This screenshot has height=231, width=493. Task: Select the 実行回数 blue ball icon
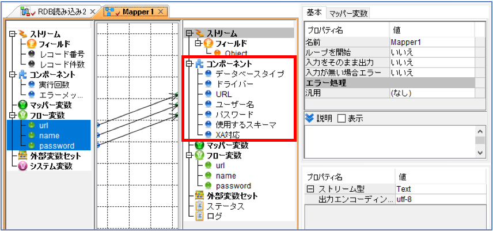[32, 85]
